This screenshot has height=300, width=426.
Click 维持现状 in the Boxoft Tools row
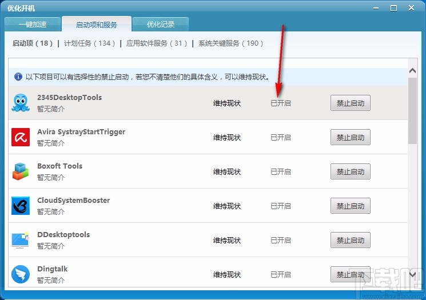pos(227,171)
